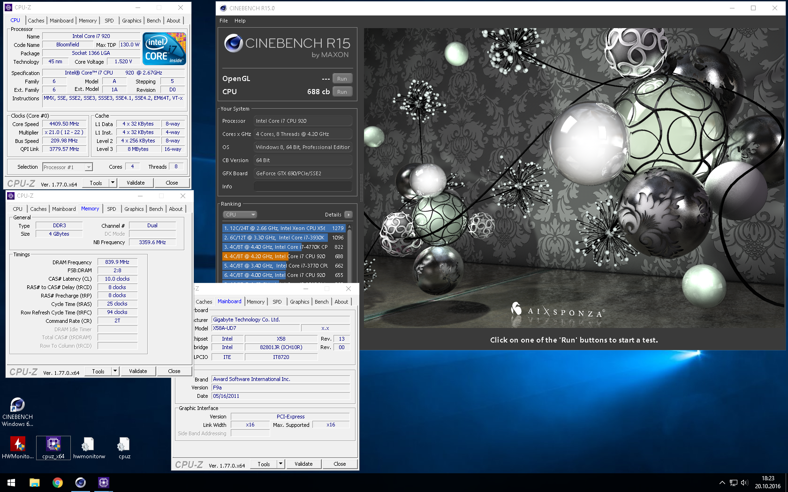Viewport: 788px width, 492px height.
Task: Run the OpenGL benchmark
Action: pyautogui.click(x=342, y=79)
